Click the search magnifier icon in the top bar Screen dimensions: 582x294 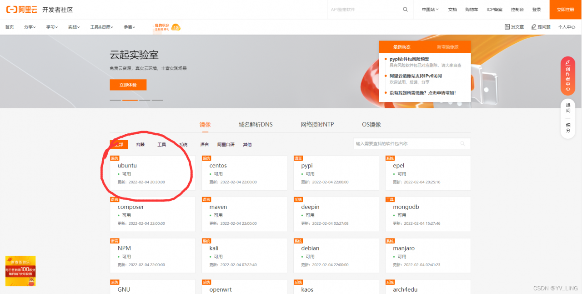405,10
